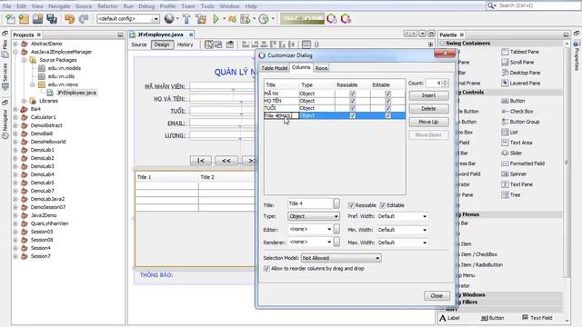Pick Text Area from the Palette
The height and width of the screenshot is (327, 582).
517,143
